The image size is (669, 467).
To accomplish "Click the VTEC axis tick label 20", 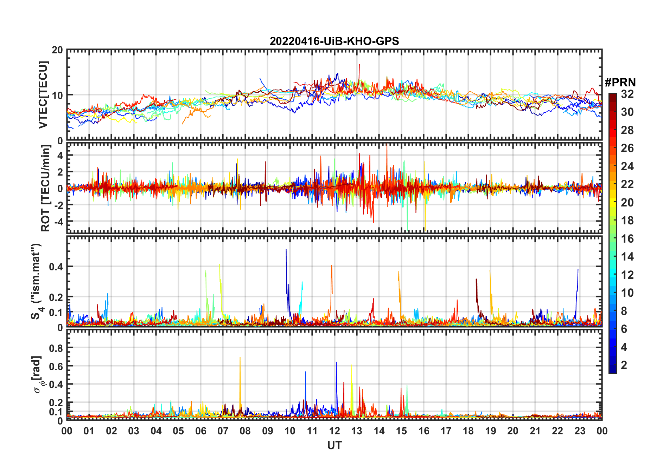I will coord(57,50).
